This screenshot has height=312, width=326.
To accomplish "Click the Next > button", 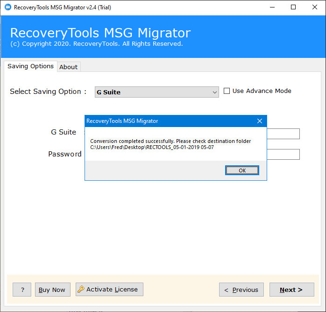I will (292, 290).
